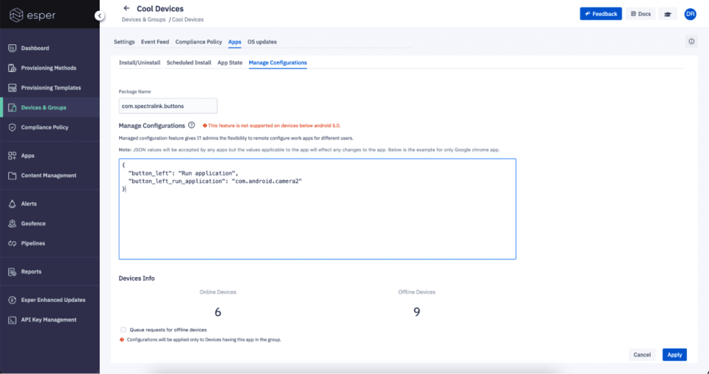This screenshot has height=374, width=709.
Task: Open Pipelines in the sidebar
Action: (x=33, y=243)
